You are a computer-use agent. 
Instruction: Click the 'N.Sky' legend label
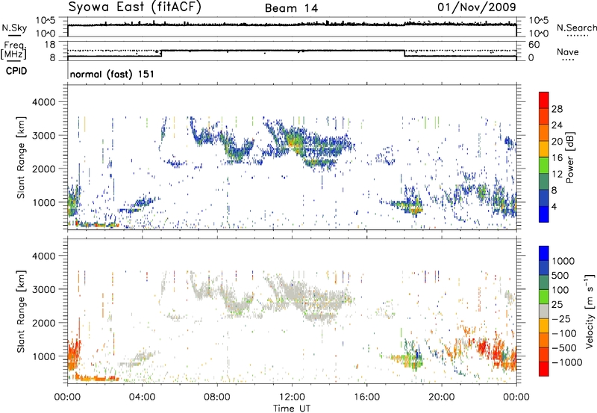(14, 28)
